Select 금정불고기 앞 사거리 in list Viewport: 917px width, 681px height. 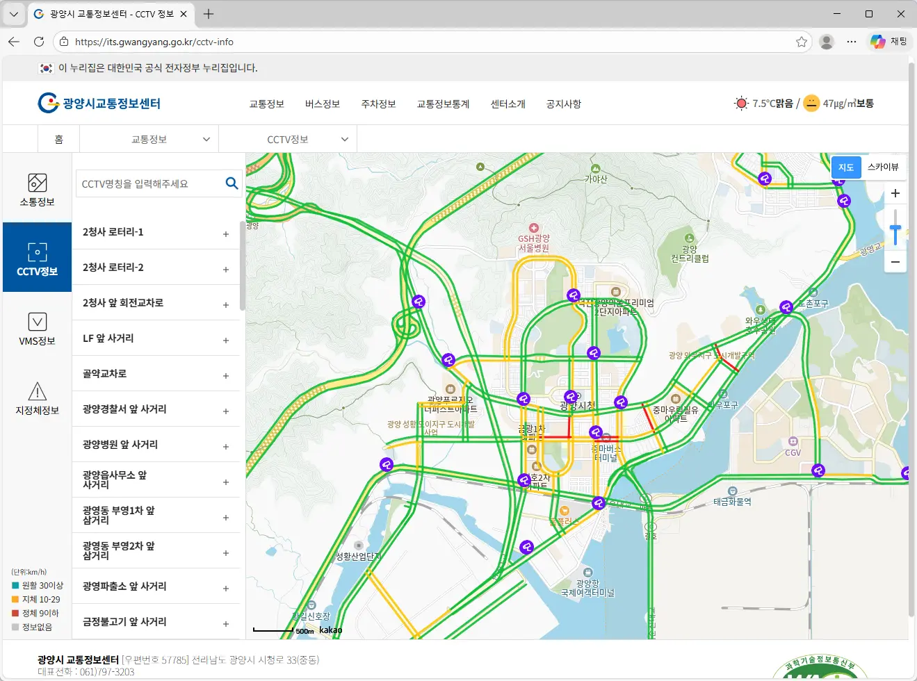point(156,622)
